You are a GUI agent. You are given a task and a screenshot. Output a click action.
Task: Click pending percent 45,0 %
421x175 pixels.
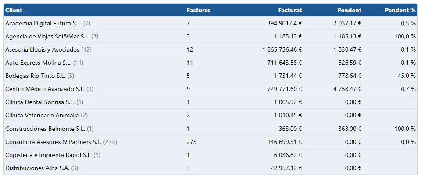[407, 76]
